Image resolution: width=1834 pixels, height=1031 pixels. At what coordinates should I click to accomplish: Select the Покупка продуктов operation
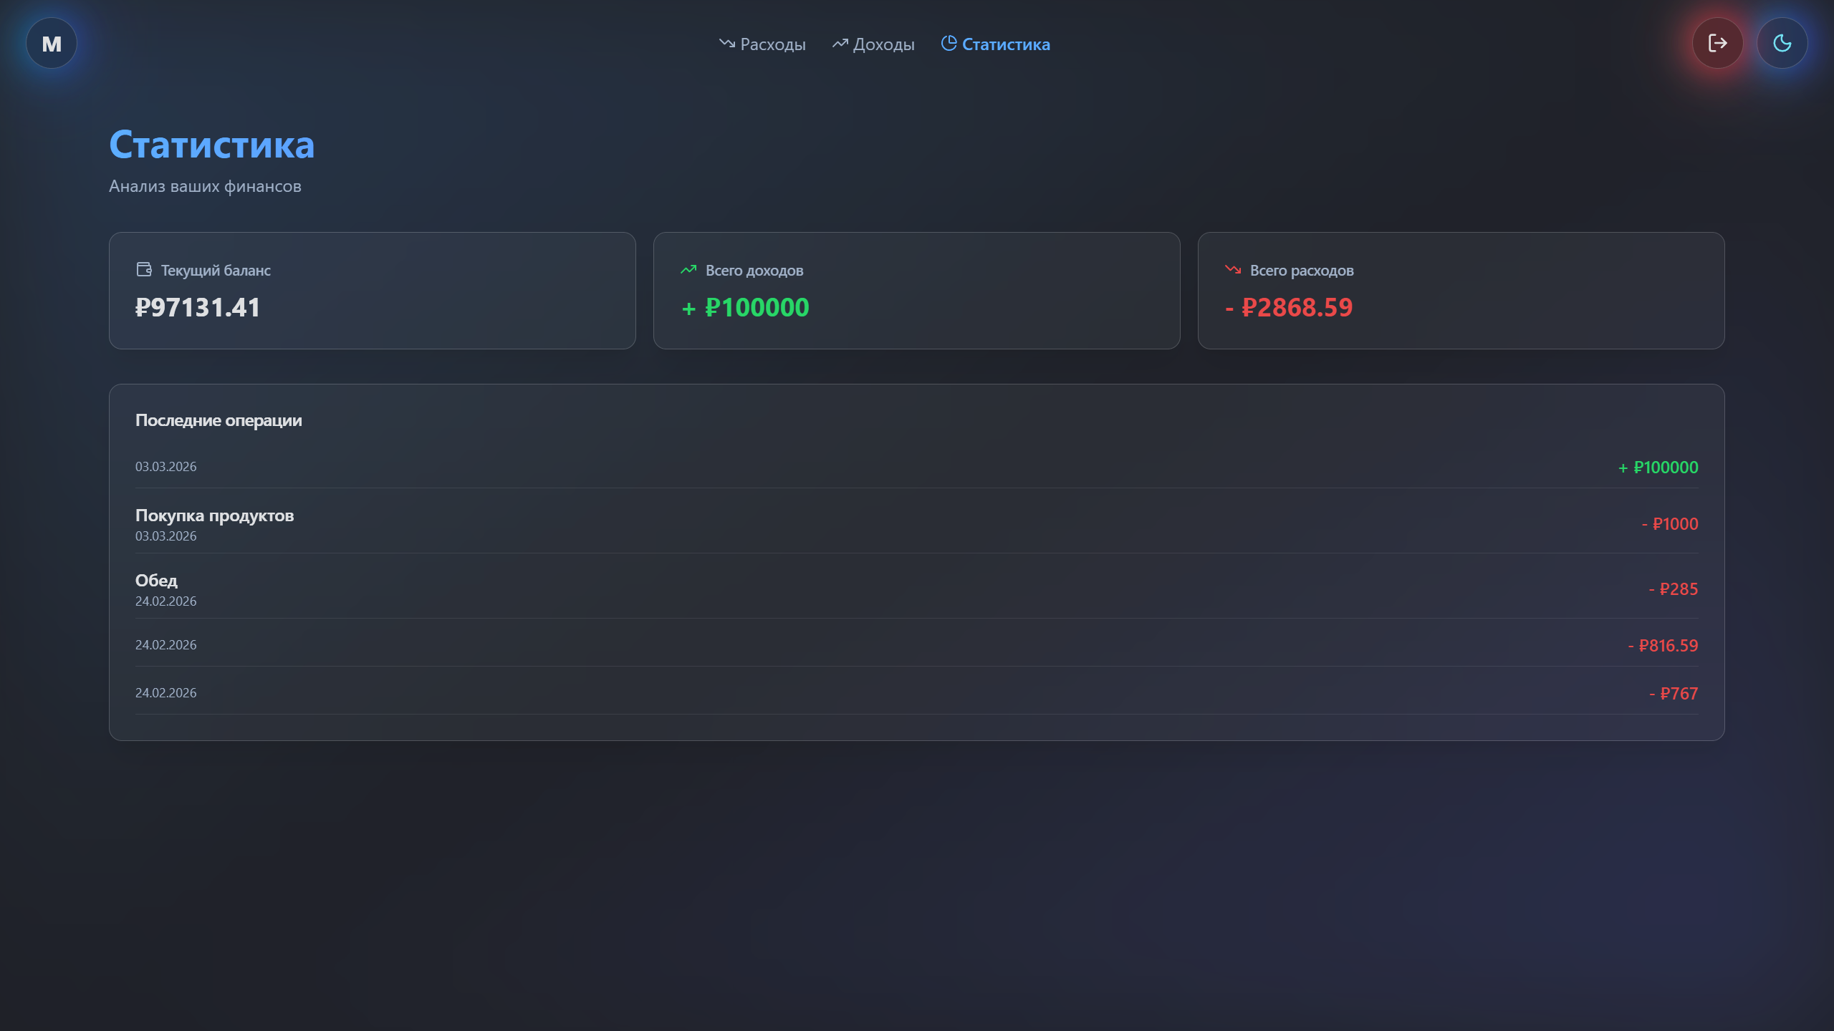tap(214, 515)
